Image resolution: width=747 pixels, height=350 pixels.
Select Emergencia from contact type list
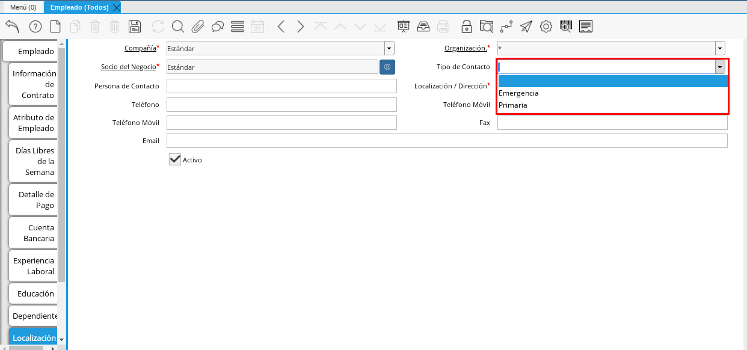519,93
